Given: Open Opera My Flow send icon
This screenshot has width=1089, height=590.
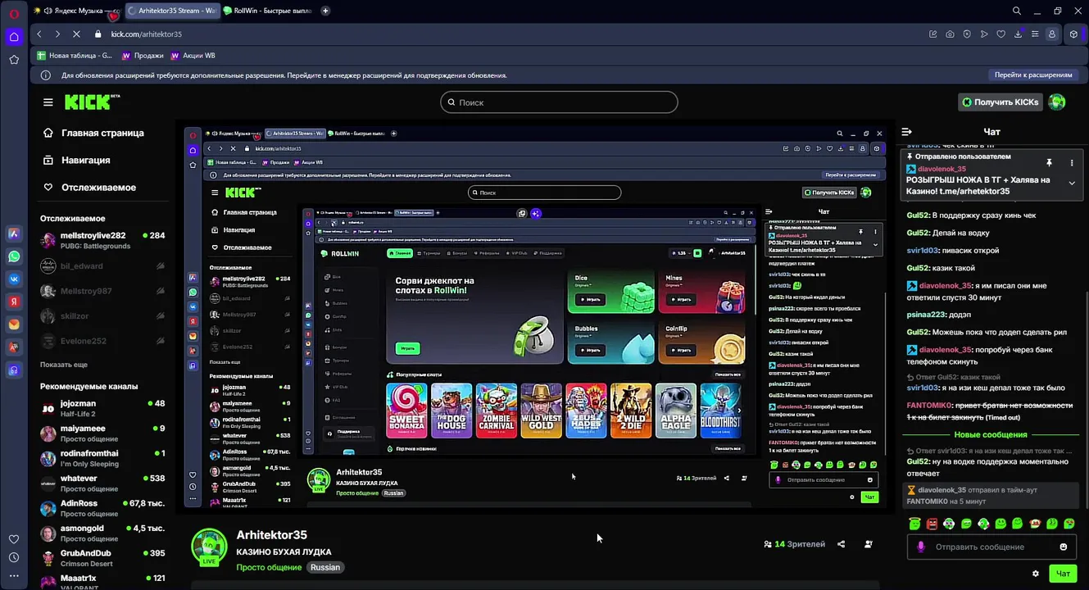Looking at the screenshot, I should click(984, 34).
